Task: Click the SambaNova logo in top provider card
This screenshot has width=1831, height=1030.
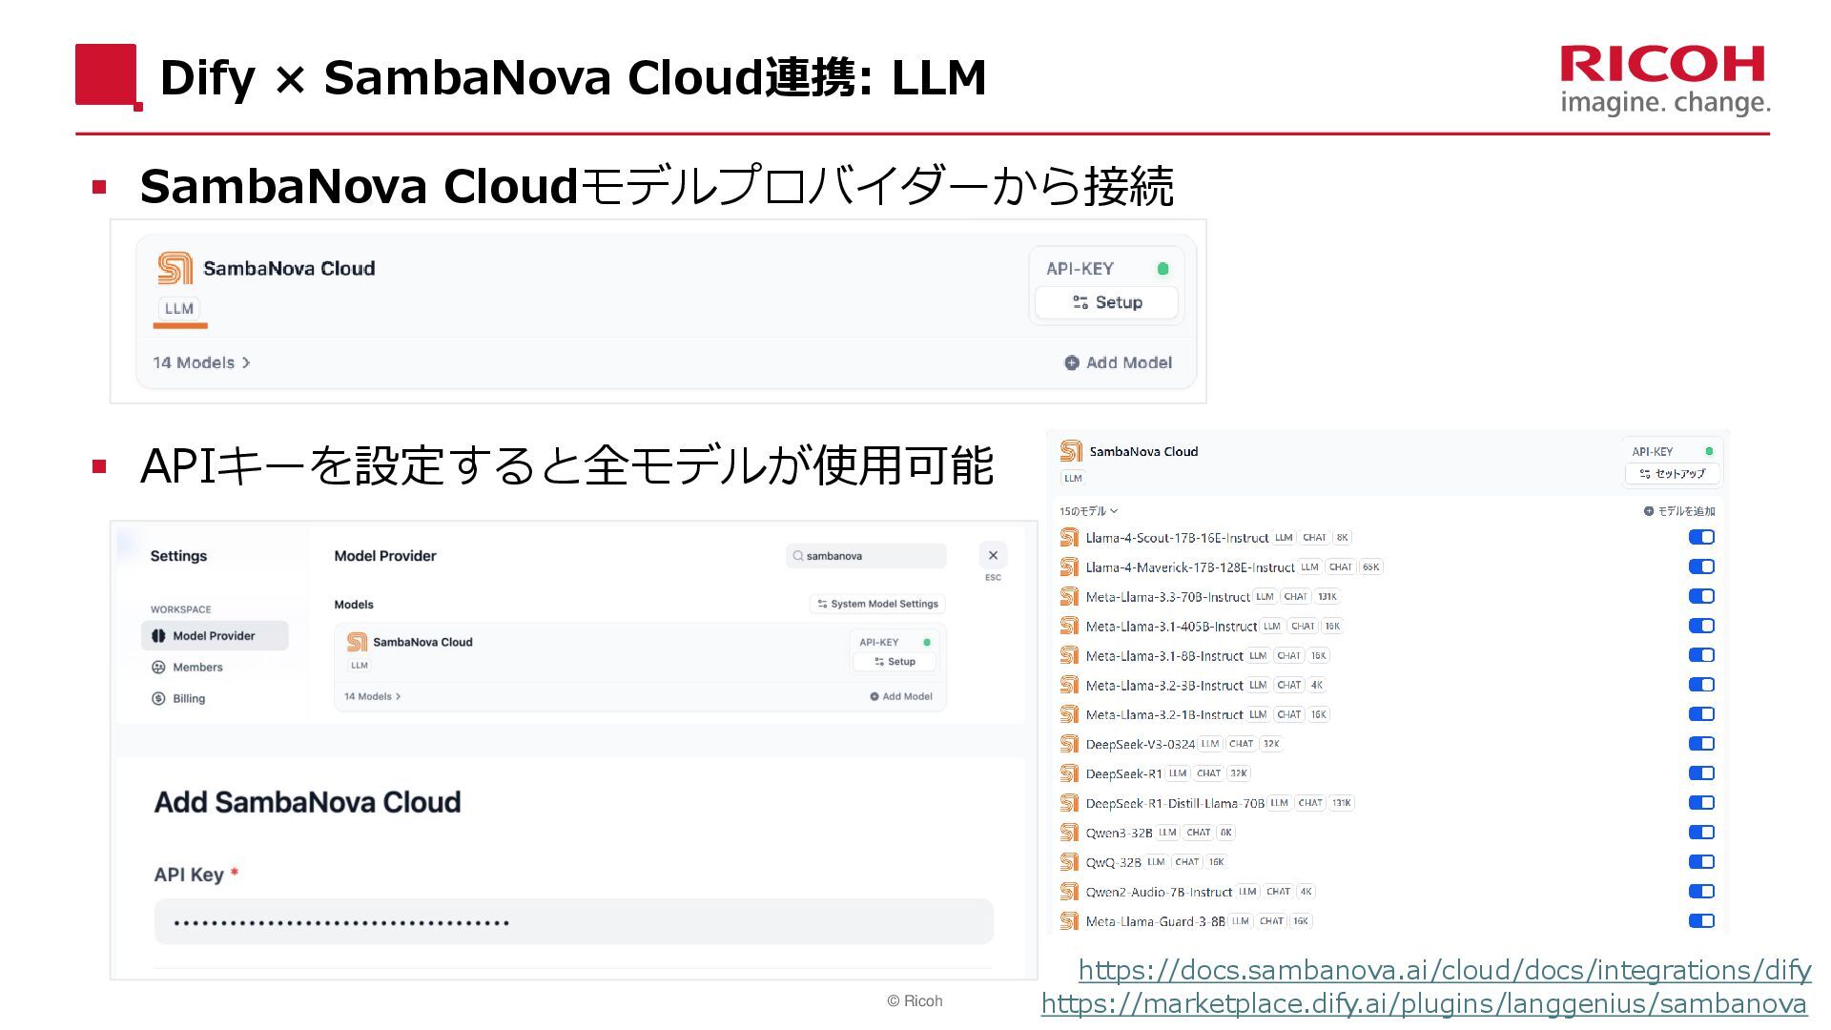Action: pos(175,268)
